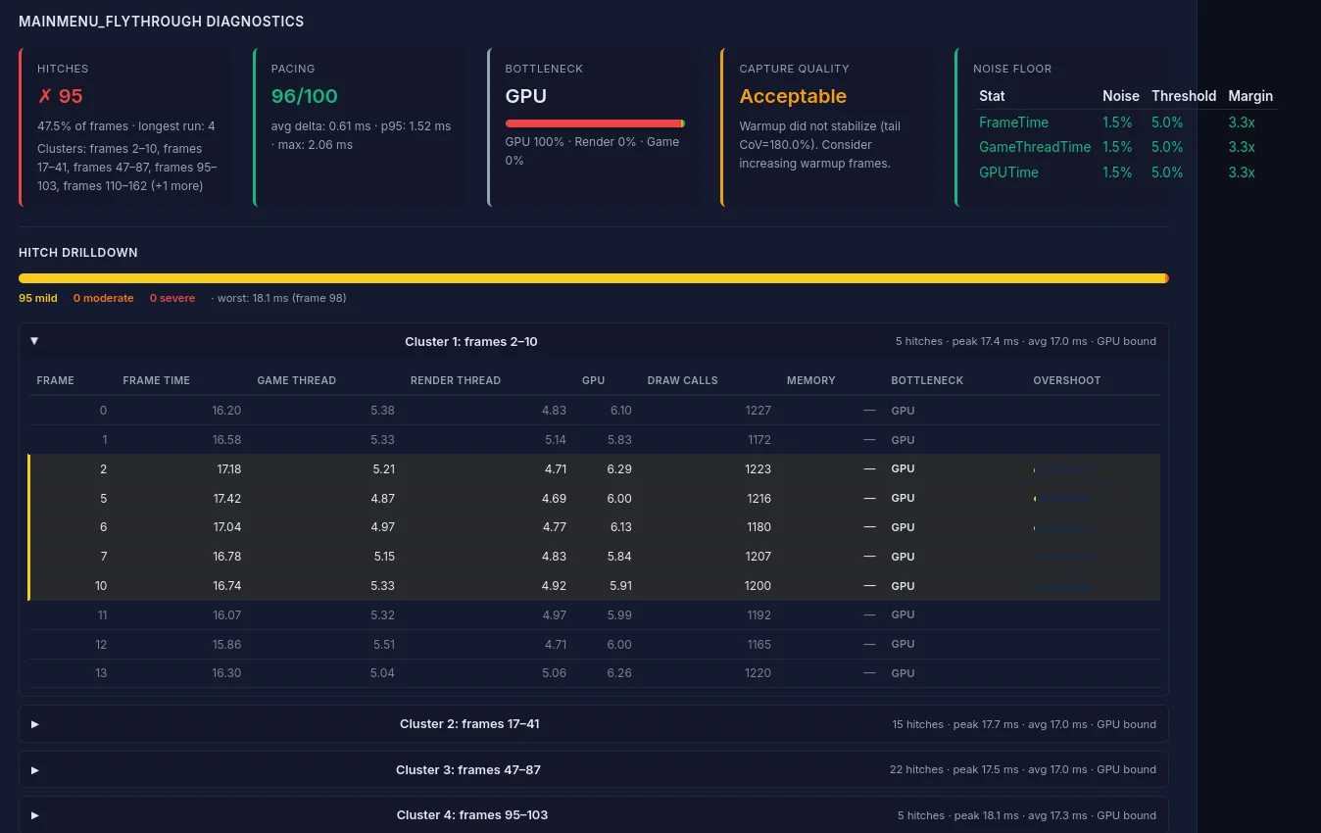1321x833 pixels.
Task: Sort by the FRAME TIME column header
Action: pyautogui.click(x=156, y=380)
